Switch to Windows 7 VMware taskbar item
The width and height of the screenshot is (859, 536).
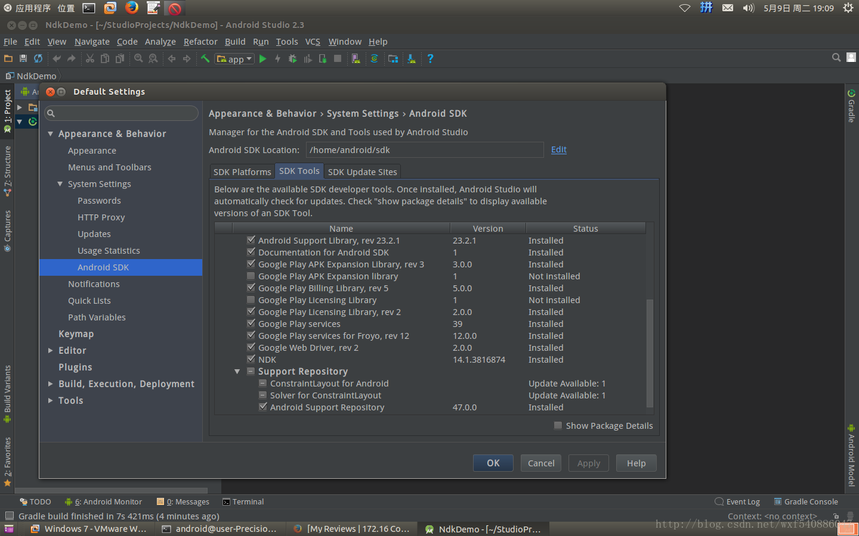pos(88,529)
